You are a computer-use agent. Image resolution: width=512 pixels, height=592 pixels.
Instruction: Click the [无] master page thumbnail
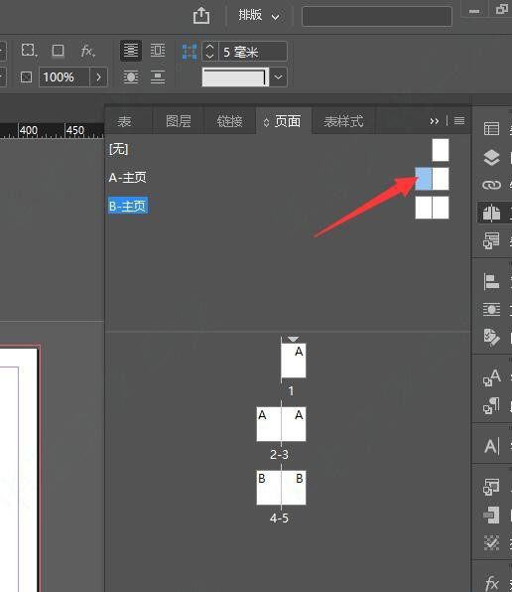(441, 150)
